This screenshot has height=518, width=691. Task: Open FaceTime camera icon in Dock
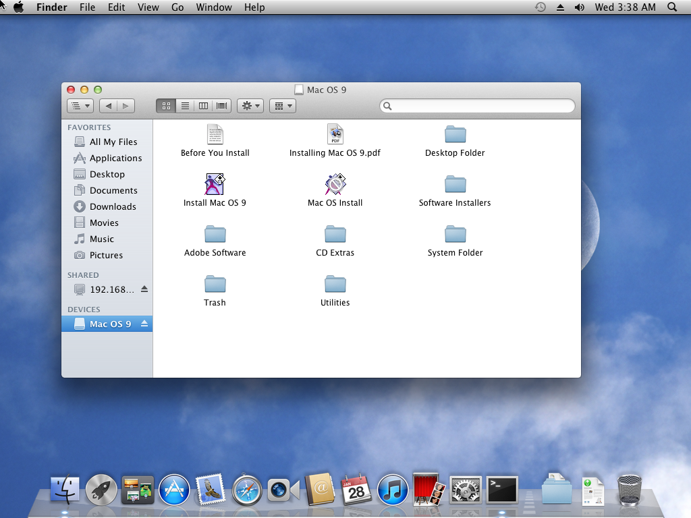click(x=283, y=490)
